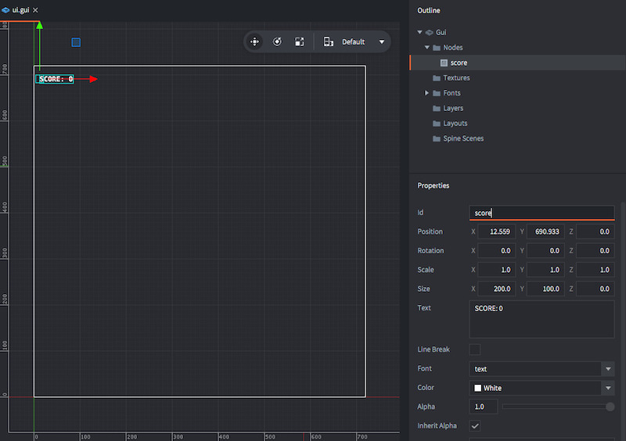This screenshot has width=626, height=441.
Task: Click the Outline panel header
Action: pyautogui.click(x=429, y=10)
